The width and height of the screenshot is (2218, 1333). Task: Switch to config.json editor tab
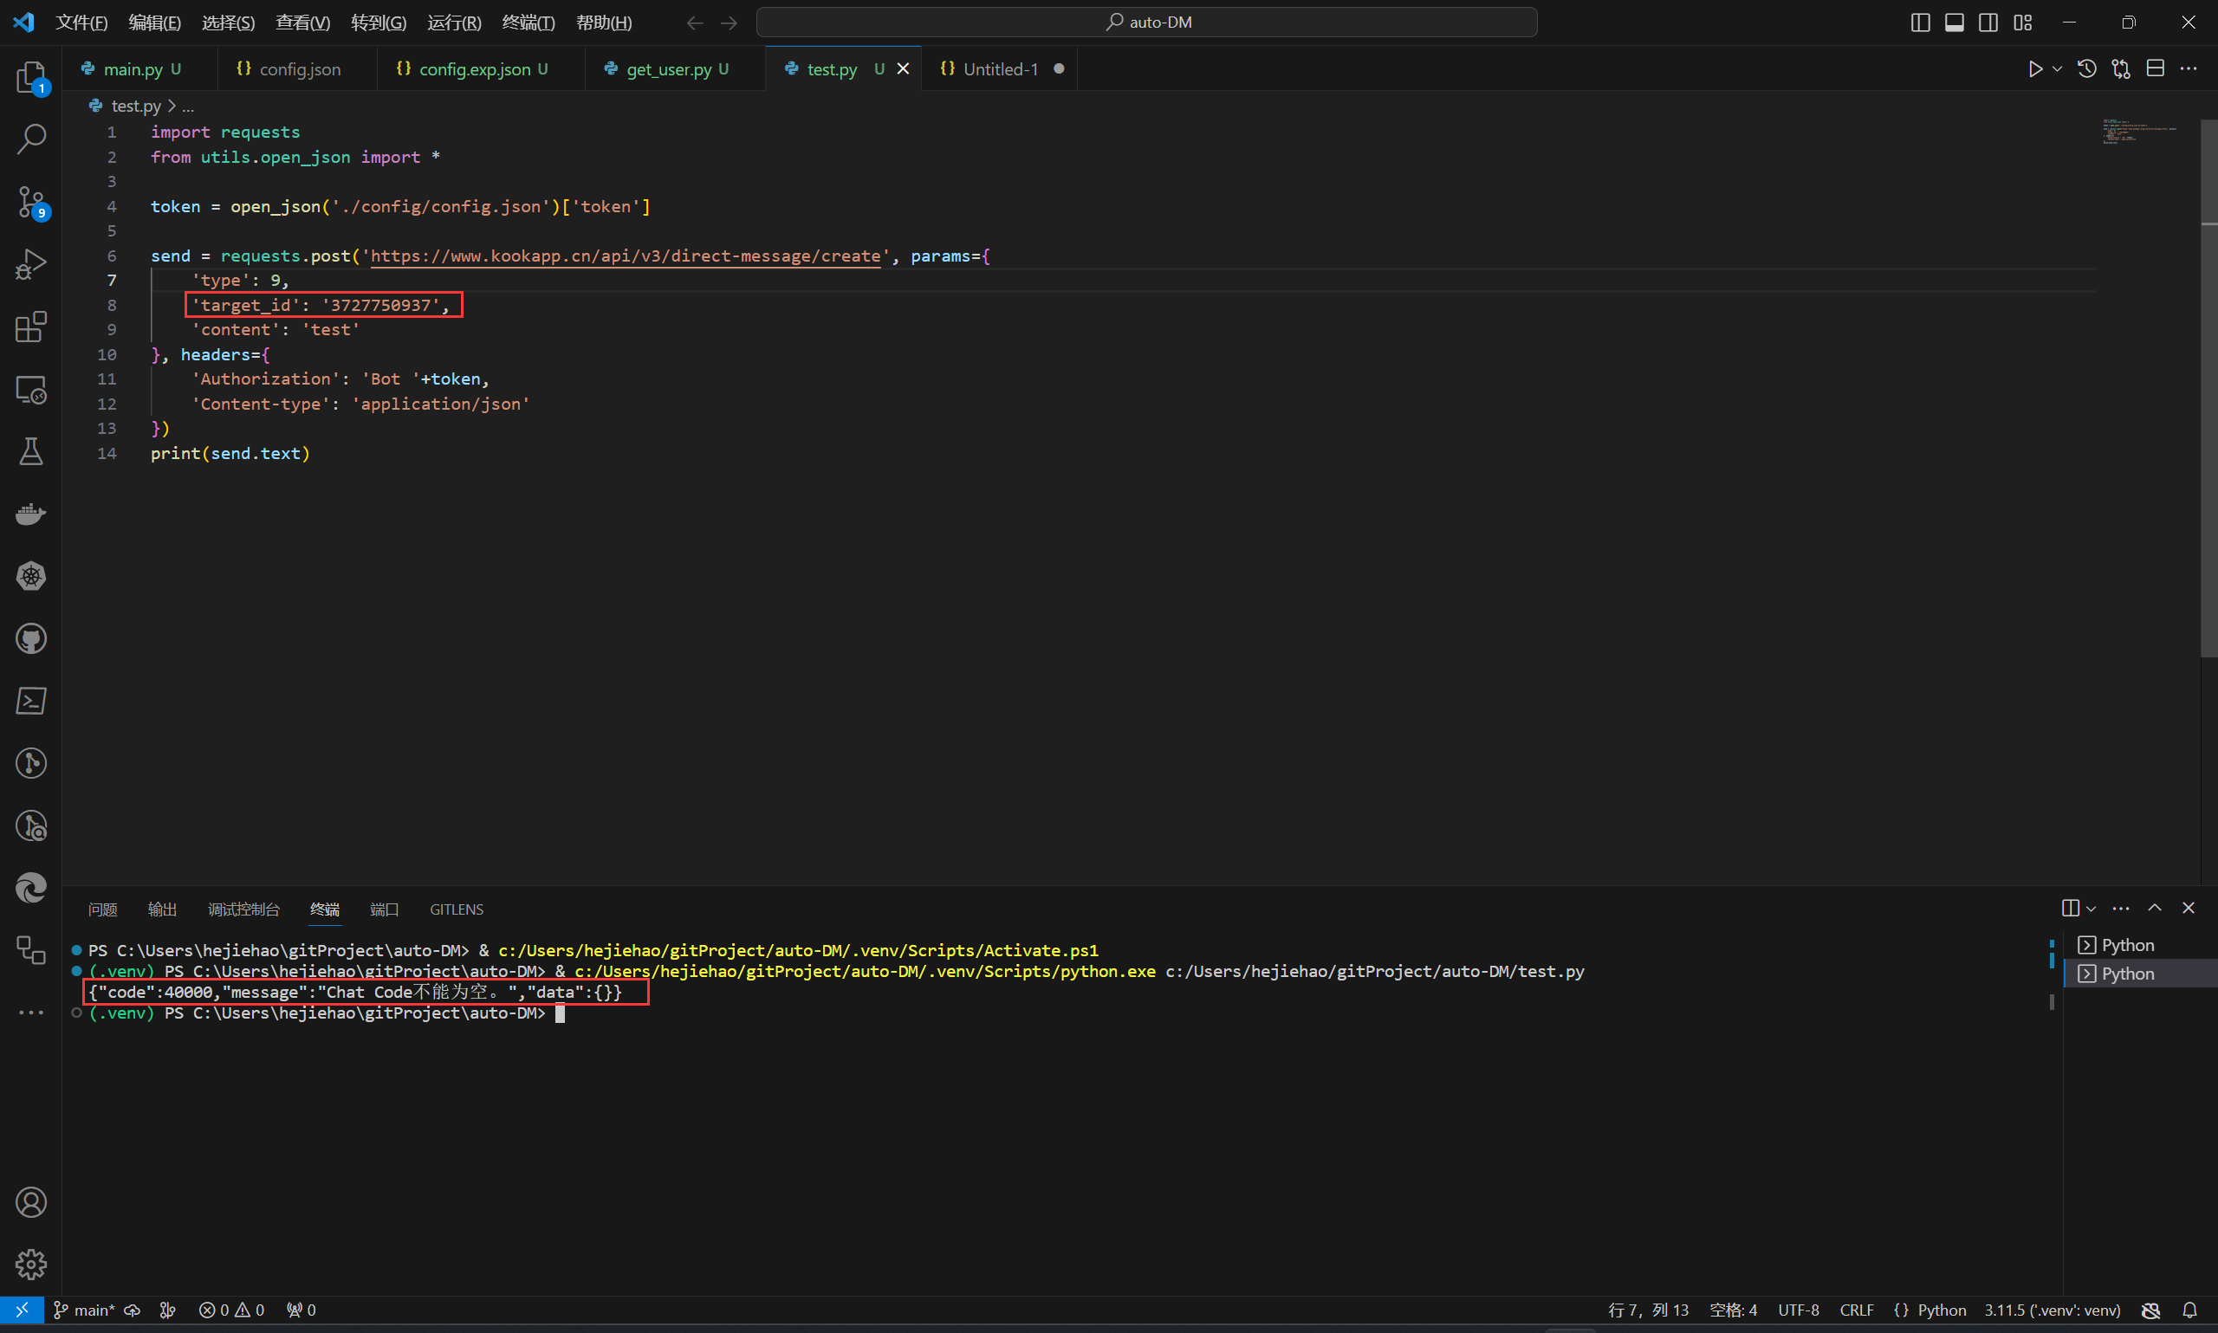(x=297, y=69)
